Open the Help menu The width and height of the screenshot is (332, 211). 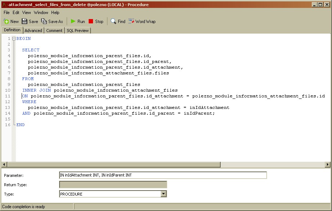[x=55, y=13]
